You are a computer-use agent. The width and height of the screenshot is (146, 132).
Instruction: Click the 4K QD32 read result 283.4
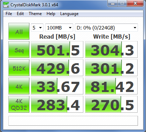coord(57,104)
